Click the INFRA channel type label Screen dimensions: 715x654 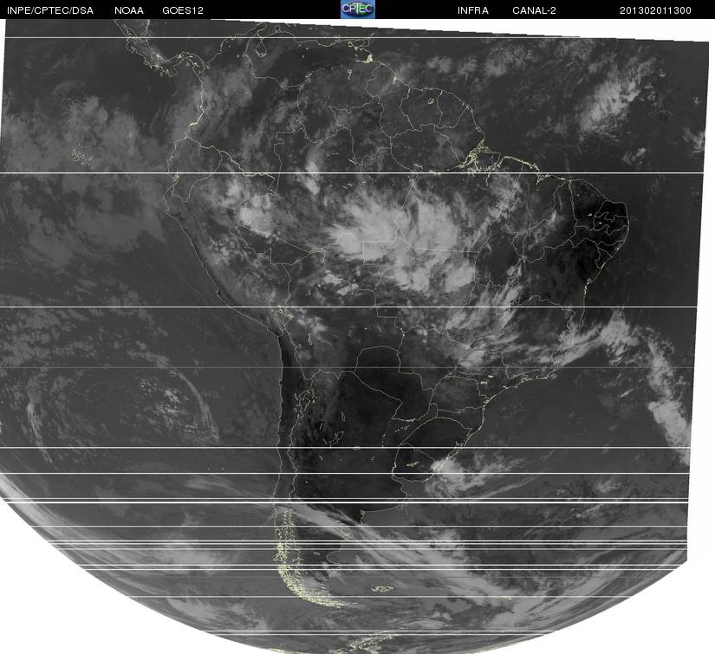pyautogui.click(x=473, y=10)
